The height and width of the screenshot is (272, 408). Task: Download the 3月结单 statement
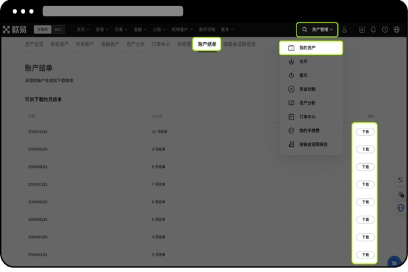click(365, 255)
